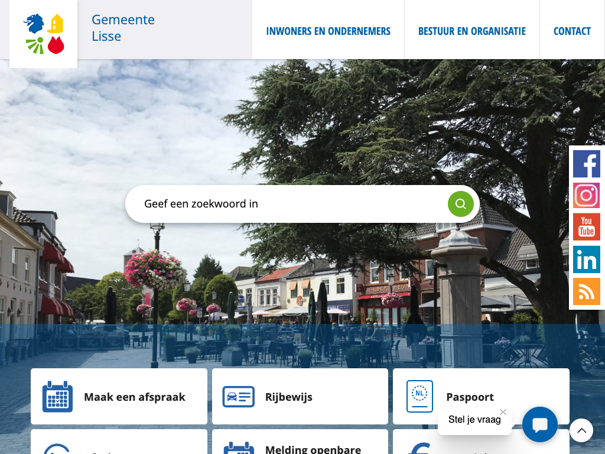Viewport: 605px width, 454px height.
Task: Select the driving licence card icon
Action: click(238, 397)
